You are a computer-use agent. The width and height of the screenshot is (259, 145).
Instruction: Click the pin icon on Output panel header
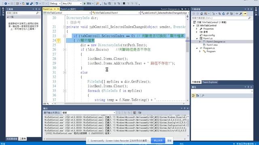[x=185, y=108]
